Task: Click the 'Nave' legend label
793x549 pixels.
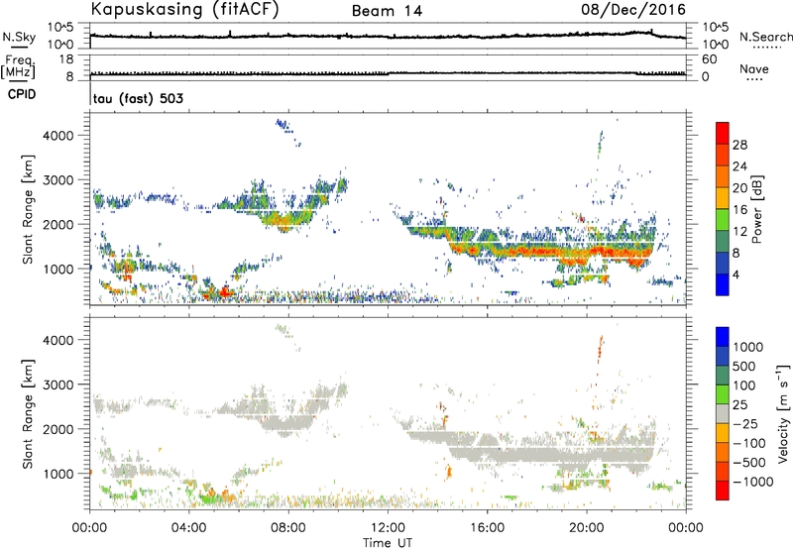Action: [754, 68]
